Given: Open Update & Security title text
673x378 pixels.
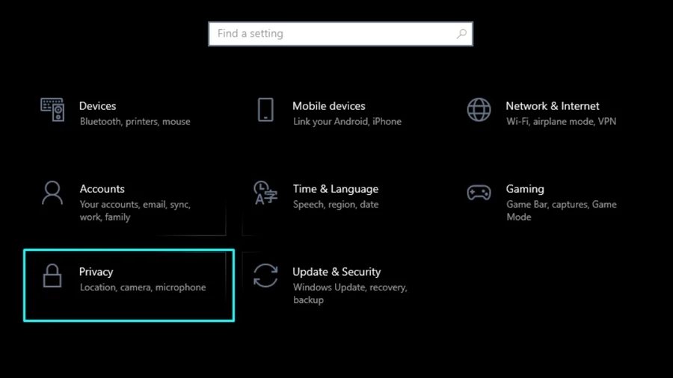Looking at the screenshot, I should pyautogui.click(x=336, y=272).
